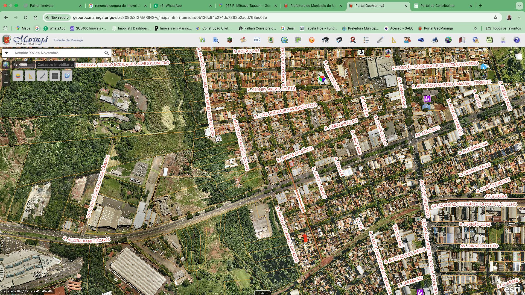Image resolution: width=525 pixels, height=295 pixels.
Task: Click the red location pin tool
Action: (x=352, y=40)
